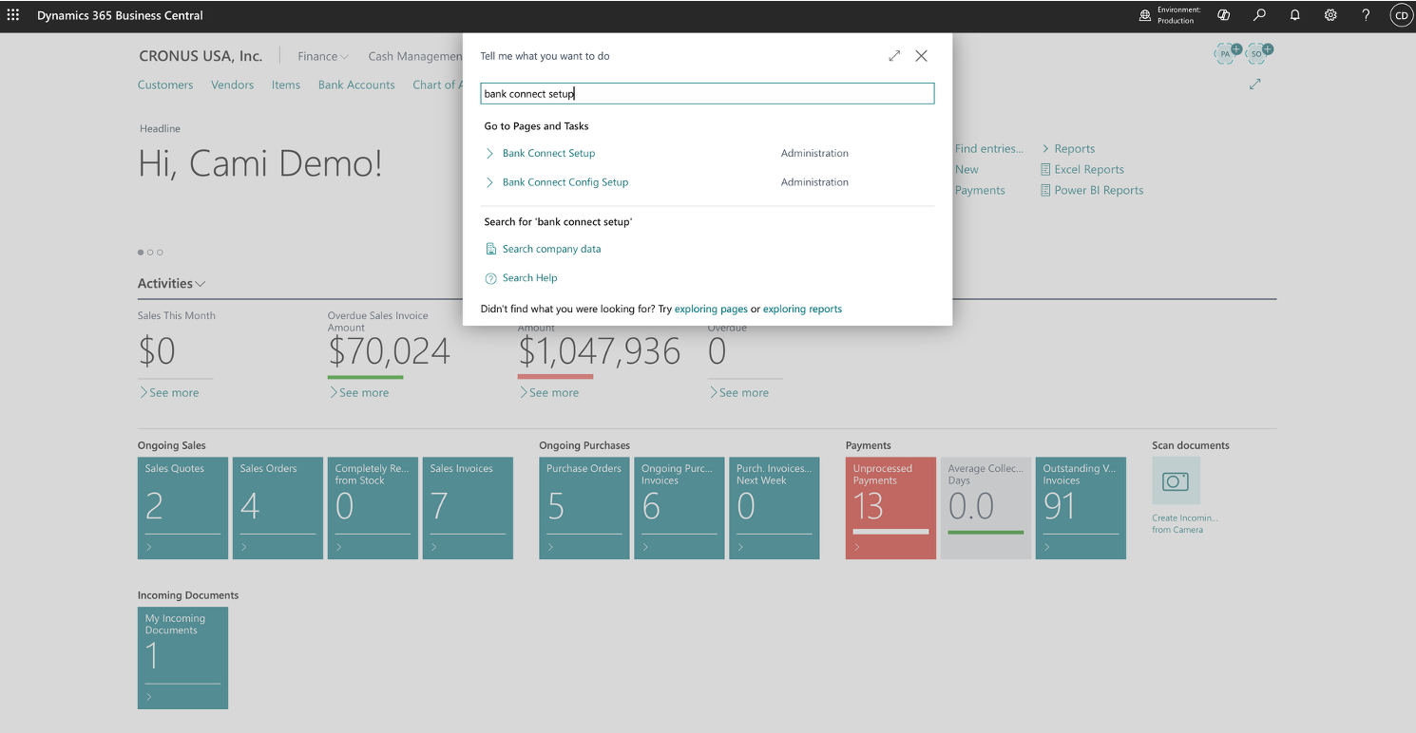Click the Create Incoming from Camera icon
Image resolution: width=1416 pixels, height=733 pixels.
pos(1176,481)
